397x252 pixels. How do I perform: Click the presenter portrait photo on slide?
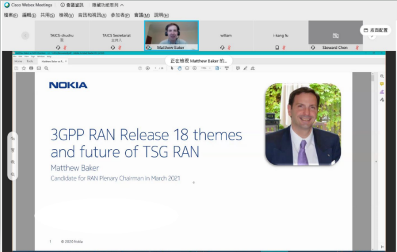coord(303,124)
